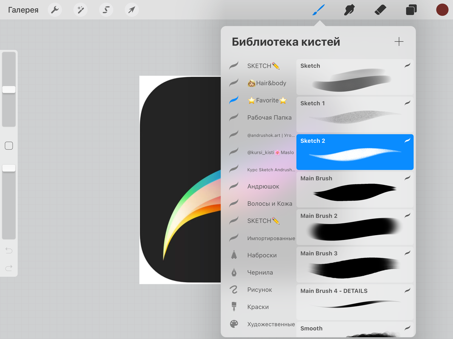
Task: Tap stroke icon on Sketch 2 brush
Action: pos(407,140)
